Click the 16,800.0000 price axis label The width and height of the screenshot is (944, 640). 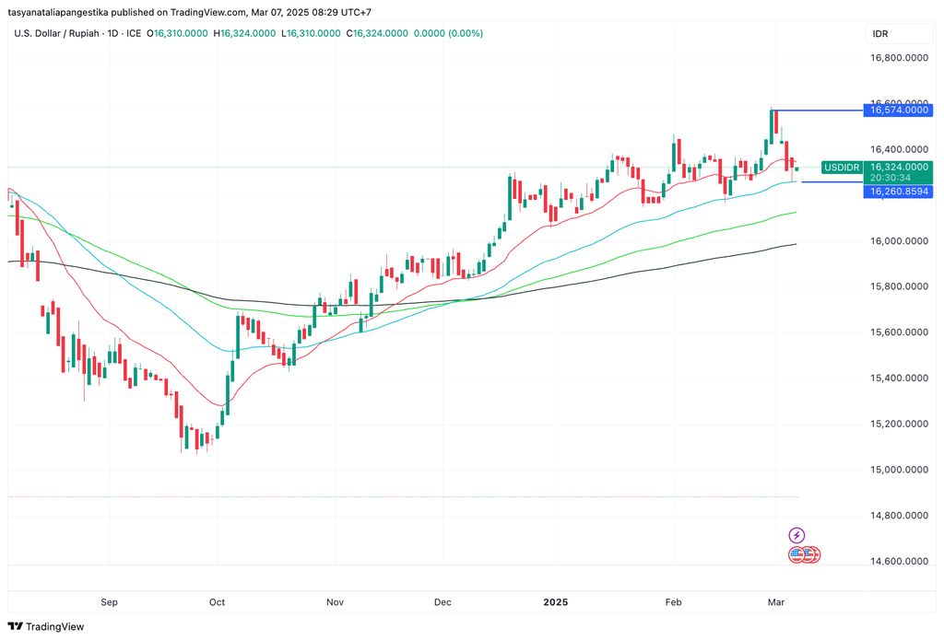click(899, 58)
